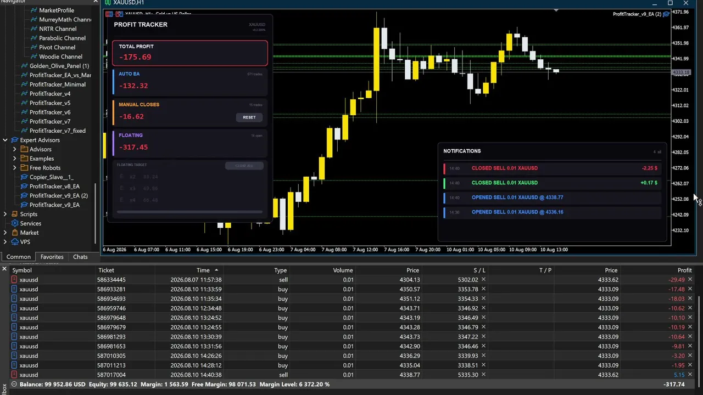This screenshot has height=395, width=703.
Task: Switch to Common tab in Navigator
Action: pyautogui.click(x=19, y=257)
